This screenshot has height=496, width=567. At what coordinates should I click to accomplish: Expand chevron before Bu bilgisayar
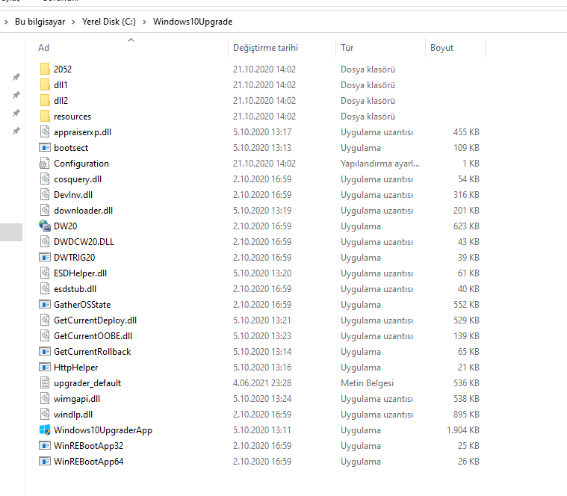click(x=6, y=22)
